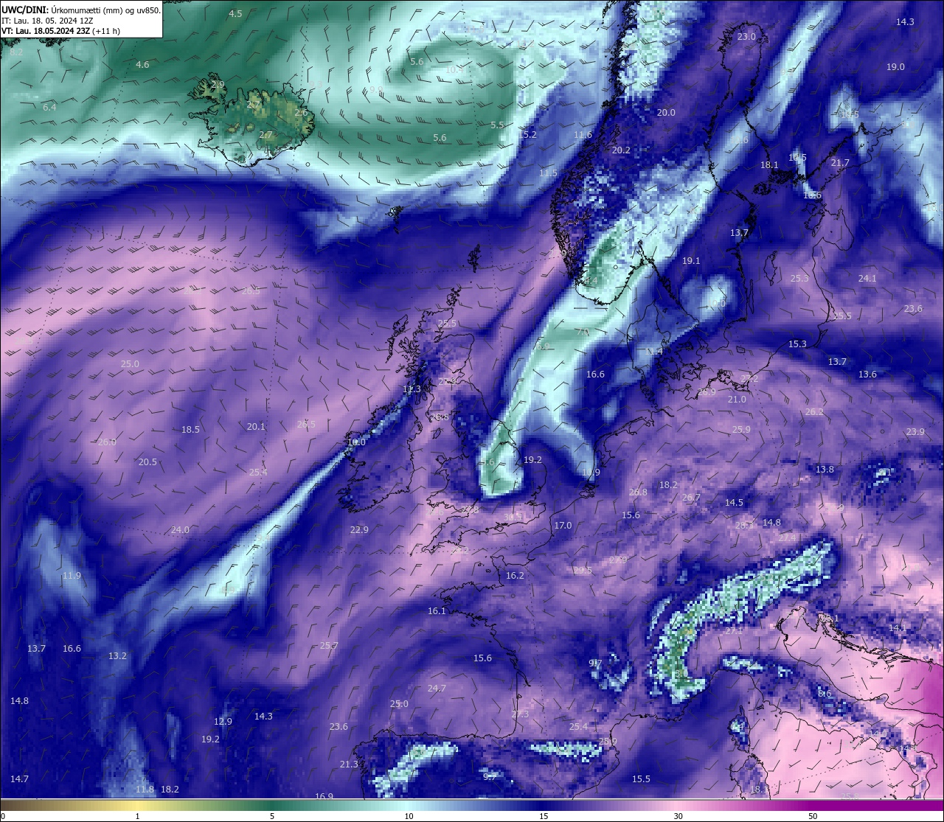Click the value 11.5 west of Norway
The width and height of the screenshot is (944, 822).
548,173
